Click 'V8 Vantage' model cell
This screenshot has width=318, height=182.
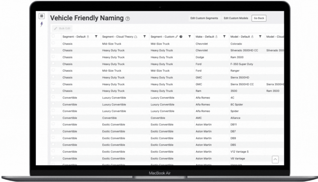[x=238, y=159]
